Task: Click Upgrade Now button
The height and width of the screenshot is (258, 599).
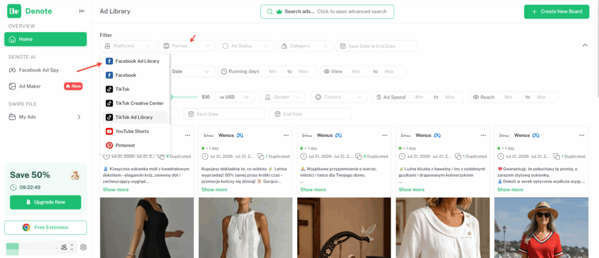Action: coord(46,202)
